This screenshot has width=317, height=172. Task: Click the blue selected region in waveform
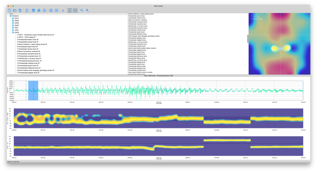[x=33, y=91]
